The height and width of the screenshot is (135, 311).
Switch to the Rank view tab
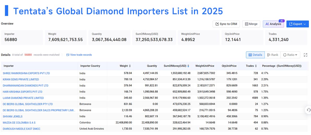click(x=272, y=55)
